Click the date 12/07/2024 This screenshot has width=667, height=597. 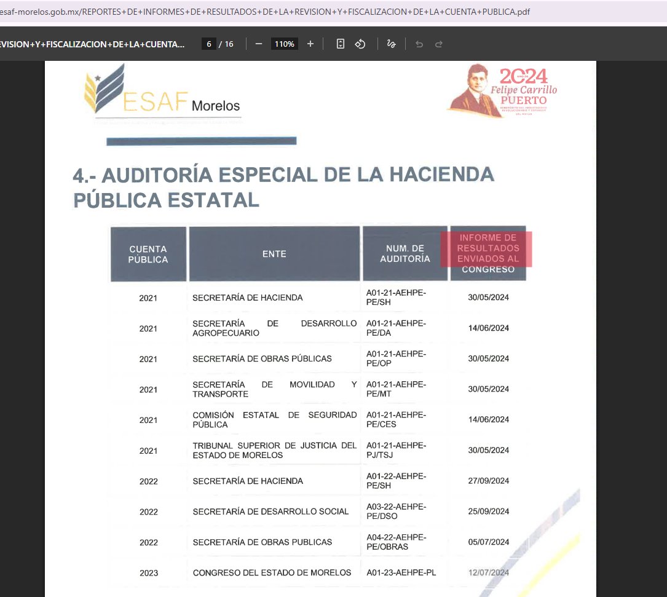click(488, 573)
